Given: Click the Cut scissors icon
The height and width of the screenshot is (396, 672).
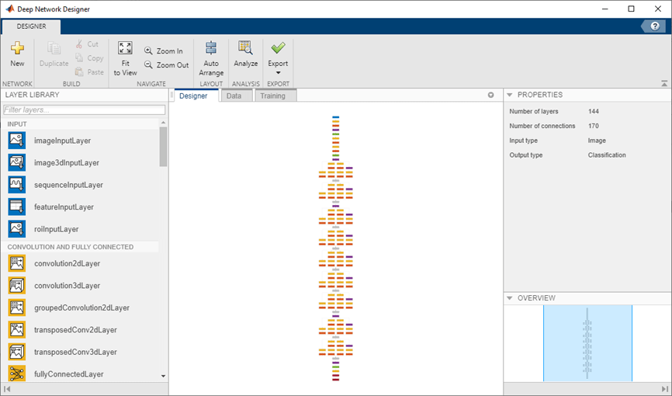Looking at the screenshot, I should pyautogui.click(x=79, y=43).
